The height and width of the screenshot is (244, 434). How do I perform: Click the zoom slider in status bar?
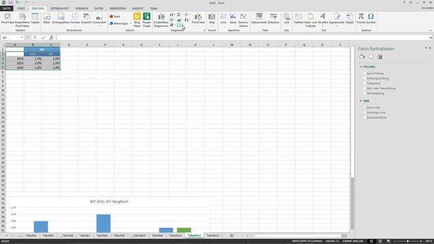tap(408, 241)
